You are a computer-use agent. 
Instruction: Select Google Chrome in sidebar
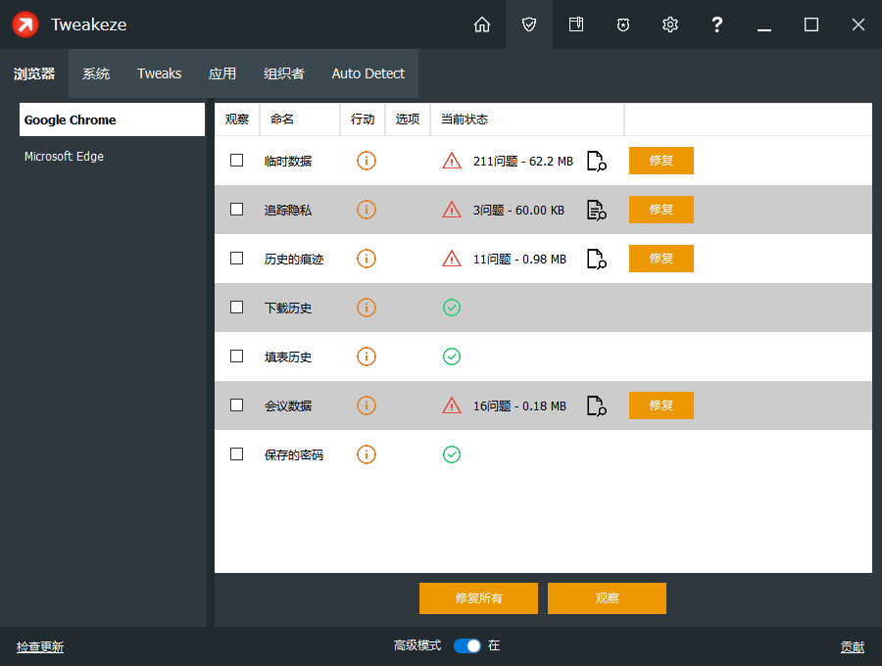coord(112,119)
